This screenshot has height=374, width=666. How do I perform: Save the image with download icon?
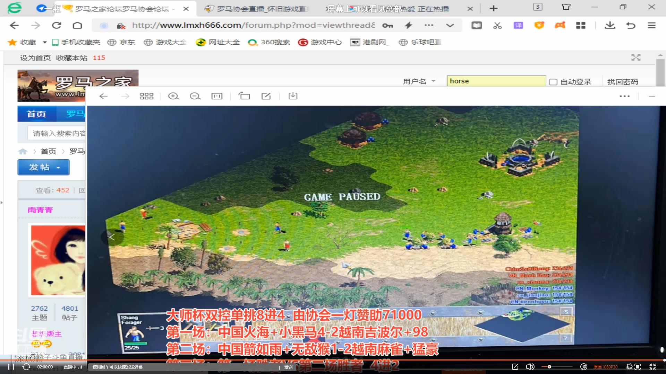tap(293, 96)
